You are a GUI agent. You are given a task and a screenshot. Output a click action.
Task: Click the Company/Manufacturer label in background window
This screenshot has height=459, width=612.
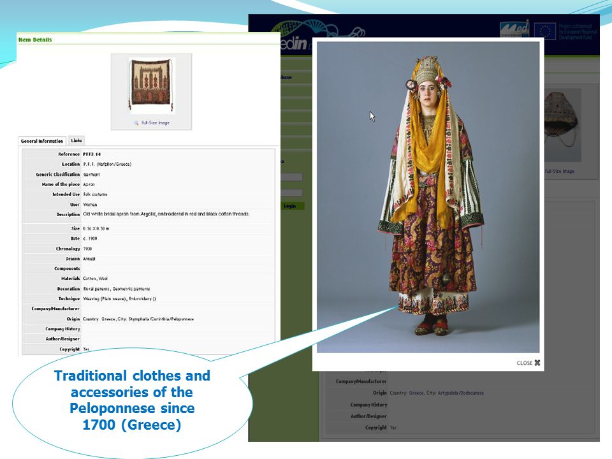361,381
